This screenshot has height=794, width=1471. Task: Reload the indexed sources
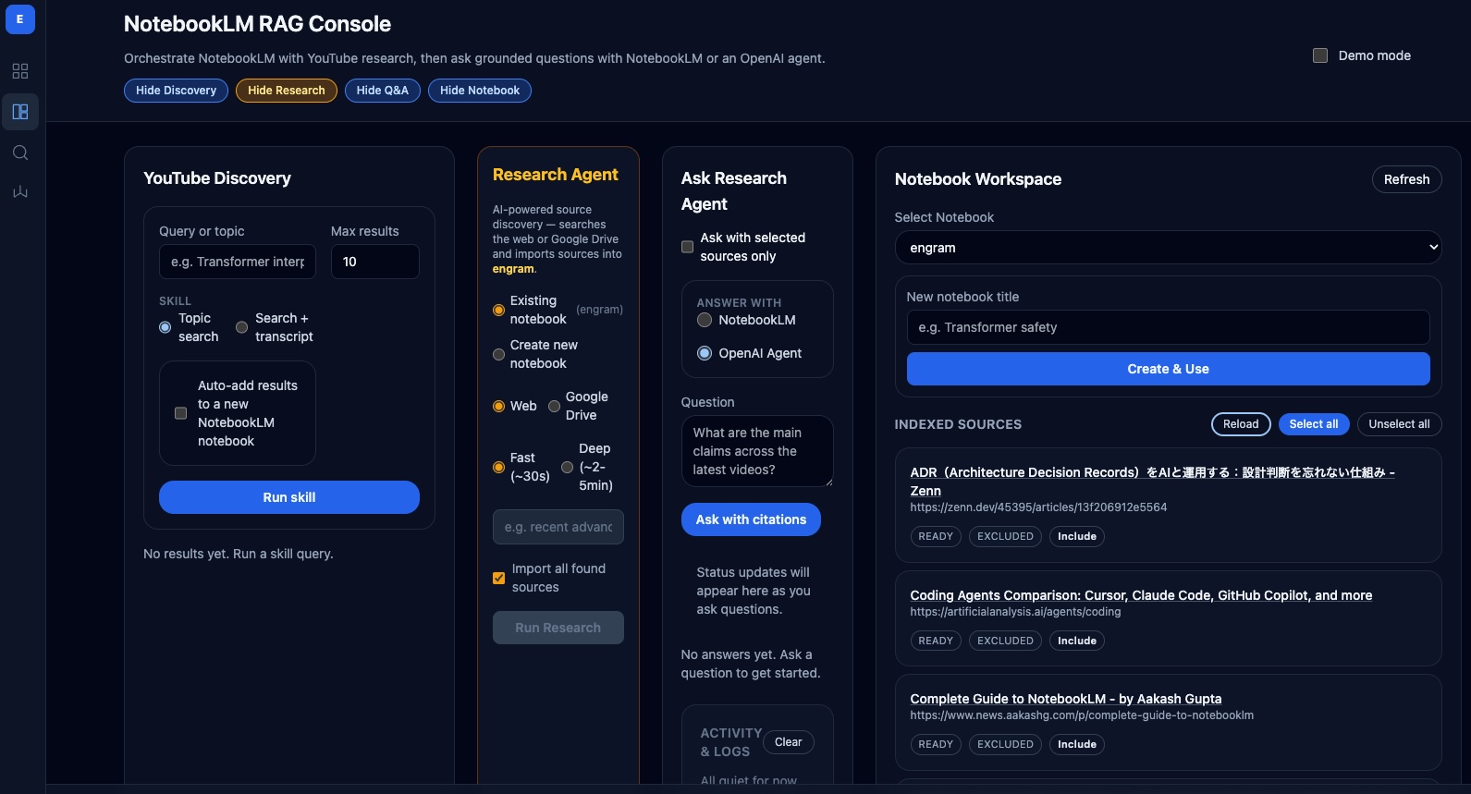(1241, 424)
